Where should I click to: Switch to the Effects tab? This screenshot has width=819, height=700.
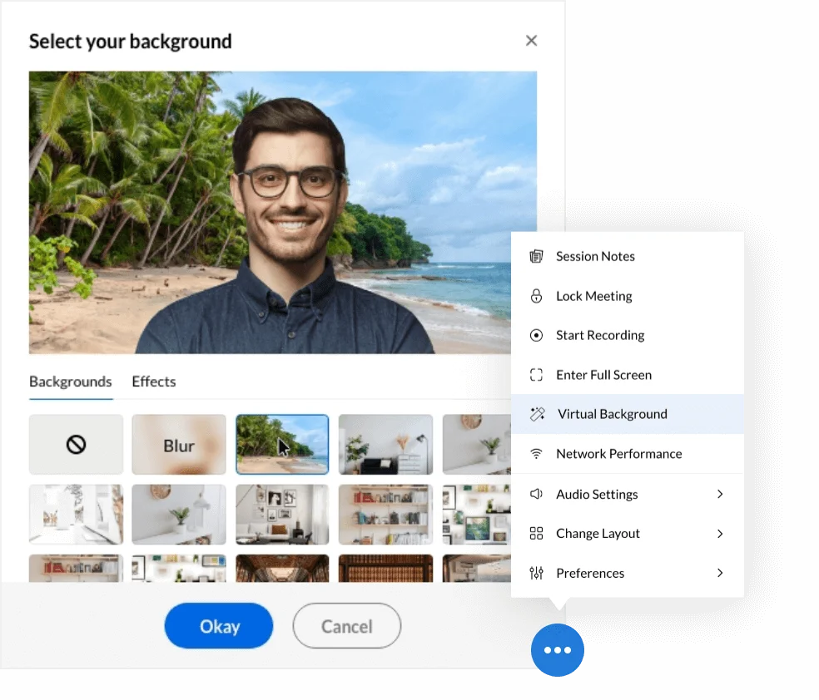coord(153,382)
